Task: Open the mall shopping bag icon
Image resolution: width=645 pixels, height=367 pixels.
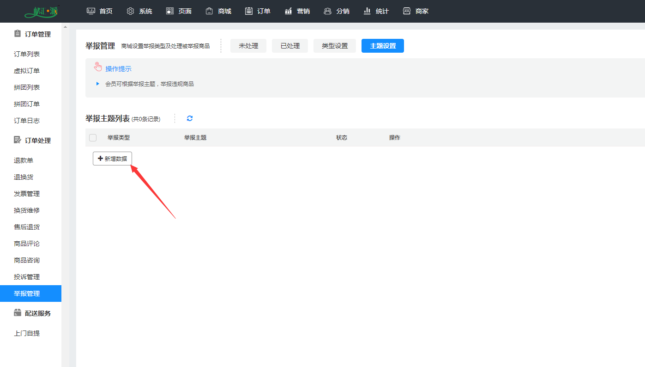Action: pos(210,11)
